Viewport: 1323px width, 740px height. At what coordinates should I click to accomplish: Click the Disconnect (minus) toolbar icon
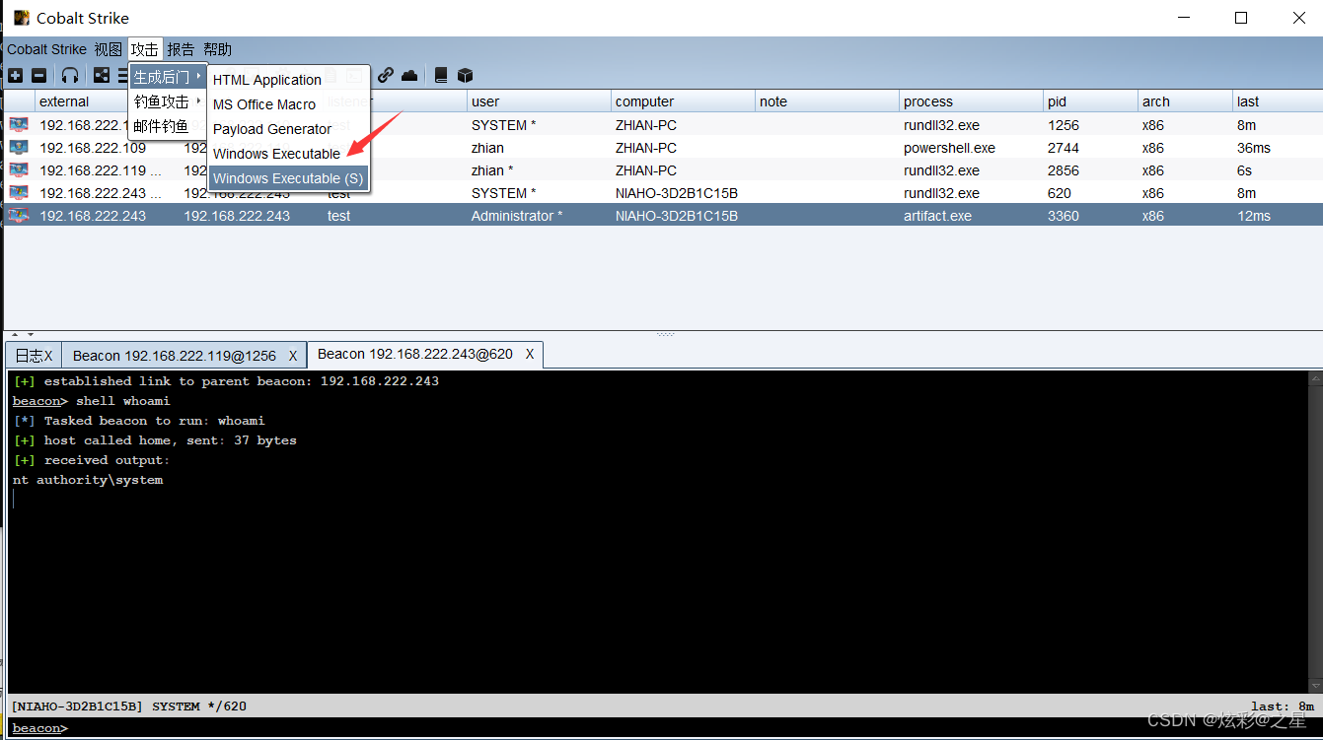(x=39, y=76)
